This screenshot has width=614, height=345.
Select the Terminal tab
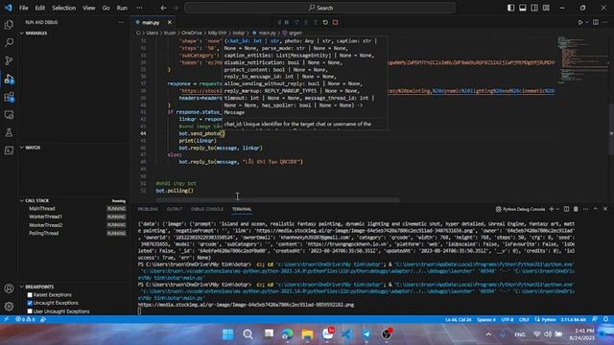click(242, 209)
